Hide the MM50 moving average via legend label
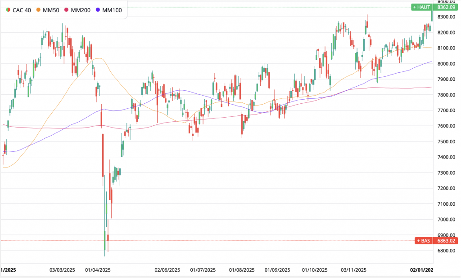The image size is (461, 278). (50, 10)
